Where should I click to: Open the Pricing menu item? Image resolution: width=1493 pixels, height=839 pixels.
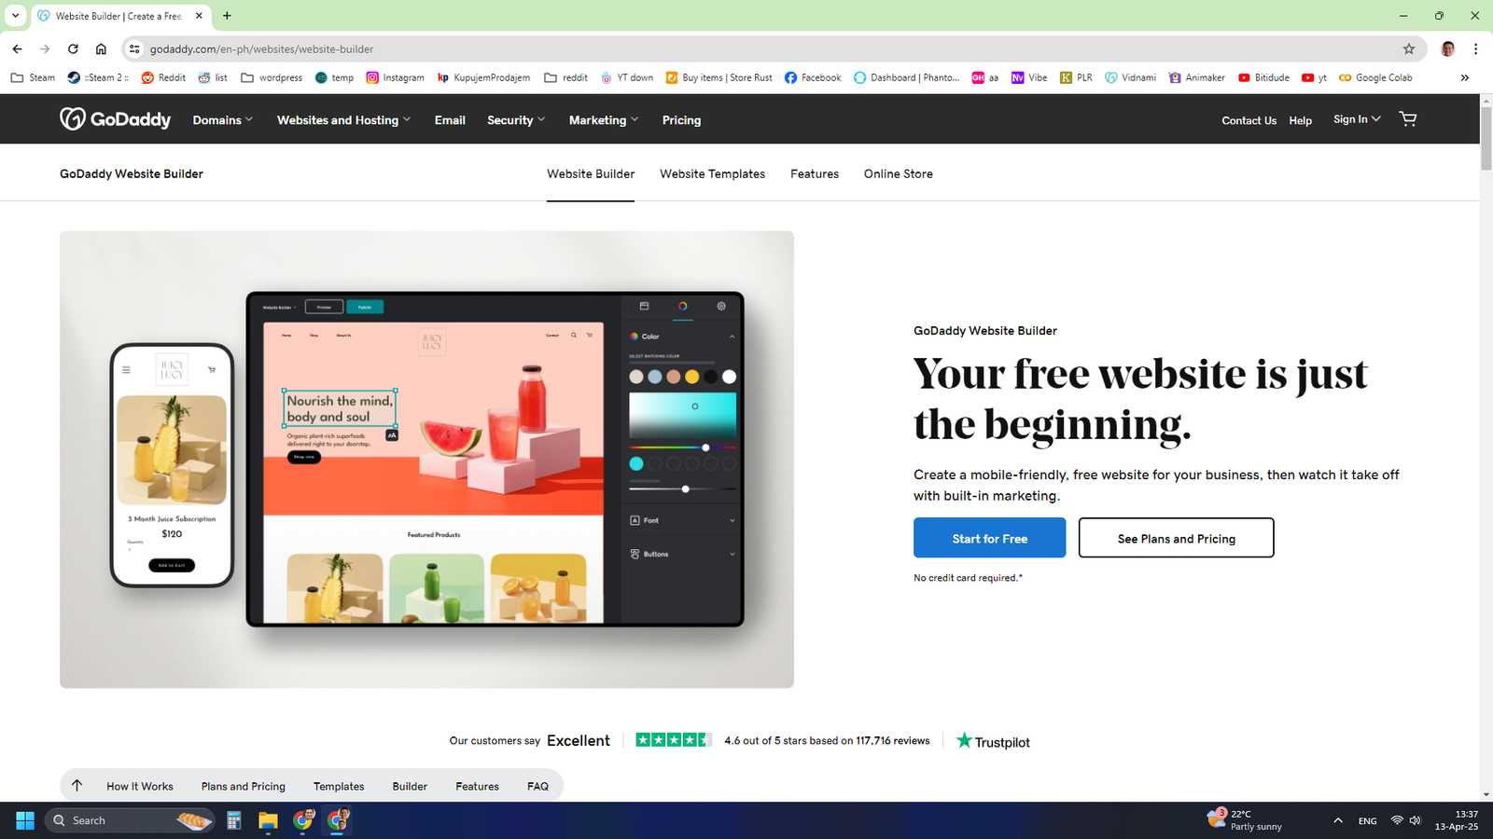(681, 120)
